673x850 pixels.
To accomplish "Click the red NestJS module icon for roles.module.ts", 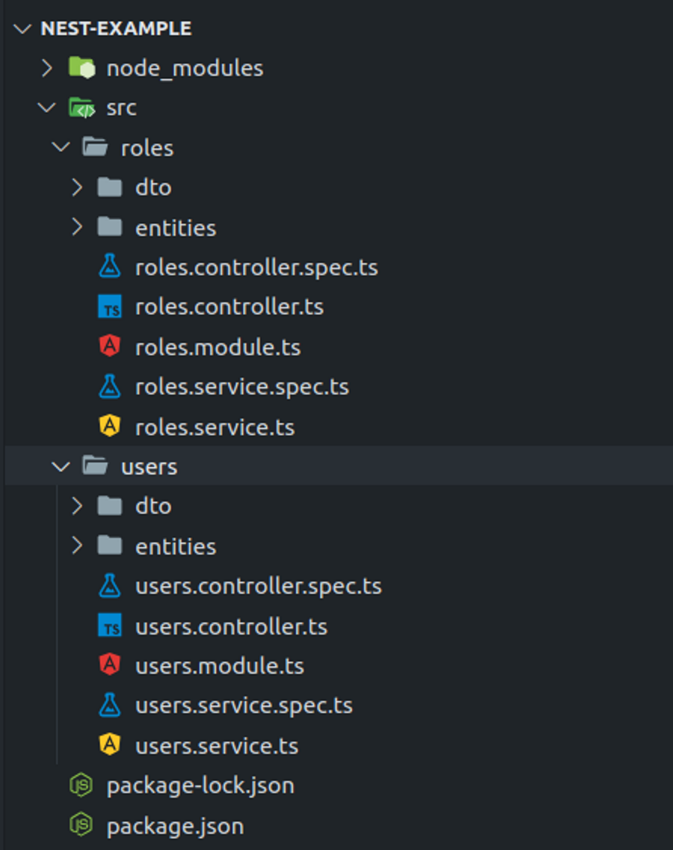I will point(111,347).
